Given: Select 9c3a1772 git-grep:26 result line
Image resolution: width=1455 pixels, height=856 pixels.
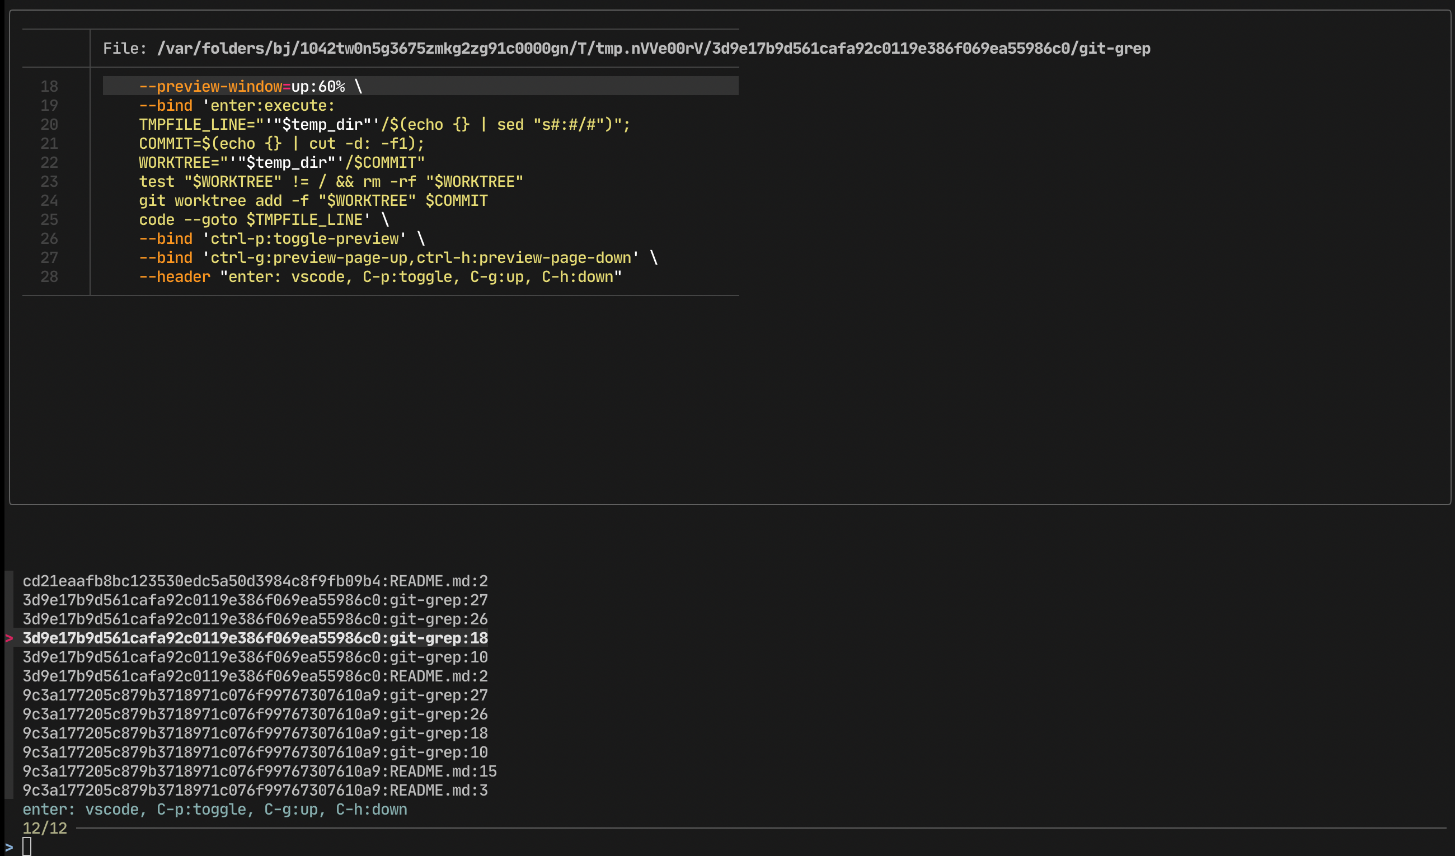Looking at the screenshot, I should [255, 714].
